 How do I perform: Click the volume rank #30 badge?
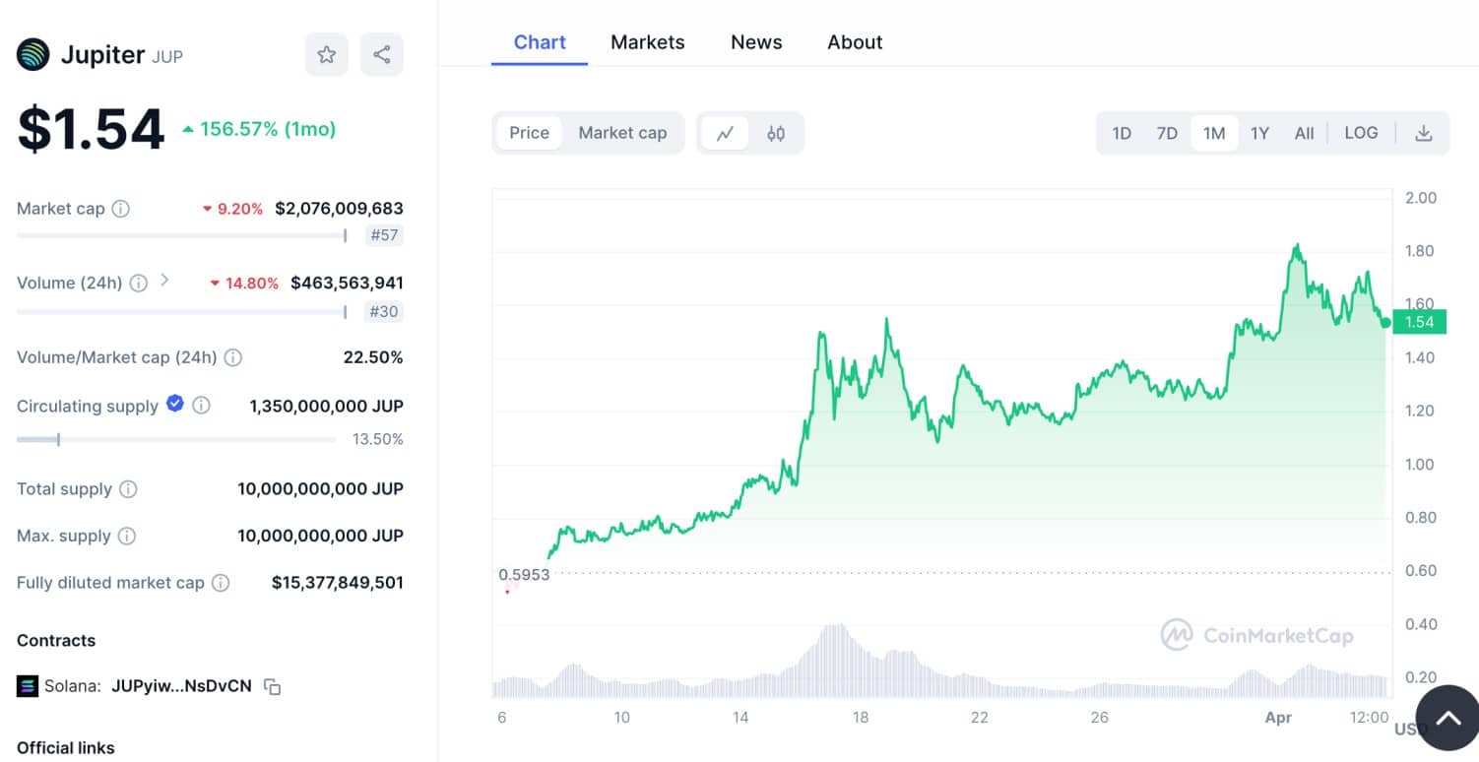384,312
